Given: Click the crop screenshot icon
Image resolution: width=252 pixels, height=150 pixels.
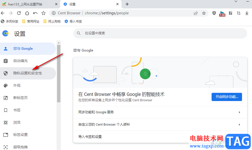Looking at the screenshot, I should (239, 13).
